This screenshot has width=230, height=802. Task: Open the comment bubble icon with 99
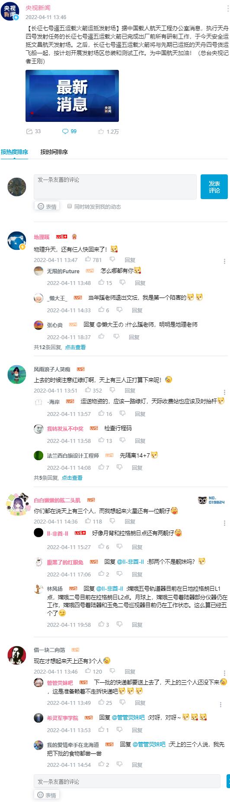pyautogui.click(x=65, y=131)
